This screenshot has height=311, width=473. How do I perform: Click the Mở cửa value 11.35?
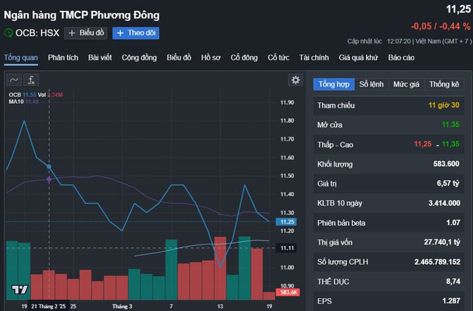451,125
